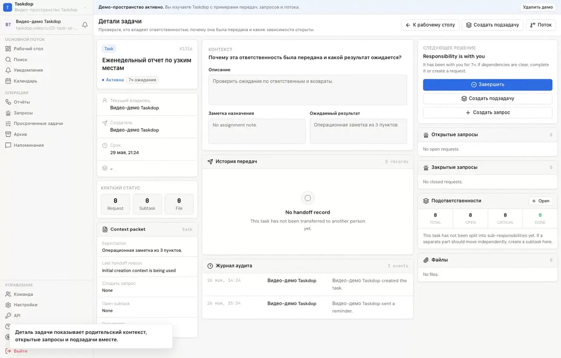Click the clock icon beside Срок
This screenshot has width=561, height=358.
click(x=105, y=145)
